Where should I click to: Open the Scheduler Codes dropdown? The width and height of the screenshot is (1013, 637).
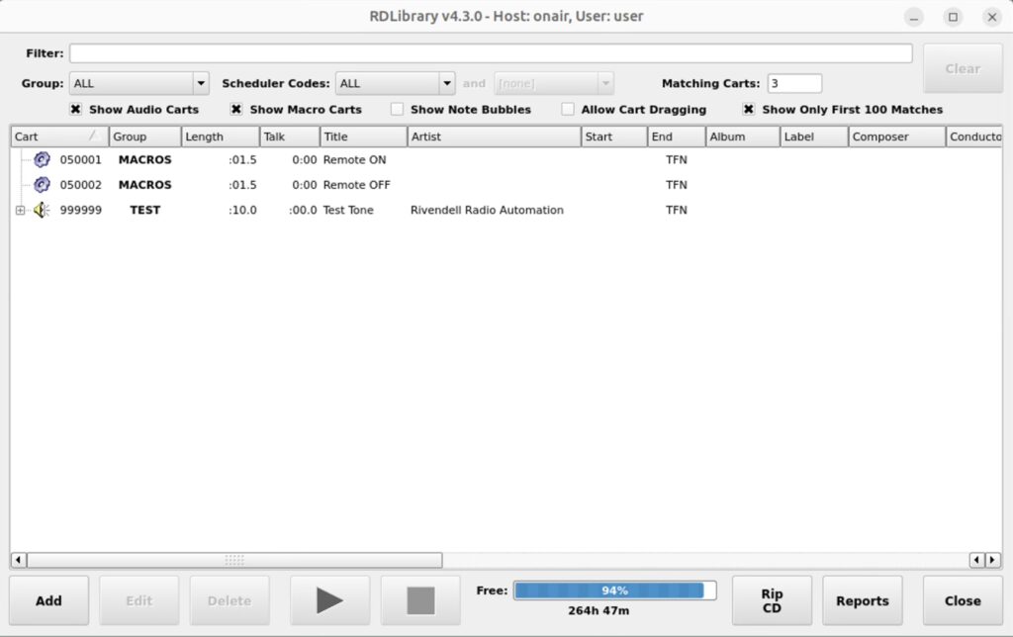(395, 83)
